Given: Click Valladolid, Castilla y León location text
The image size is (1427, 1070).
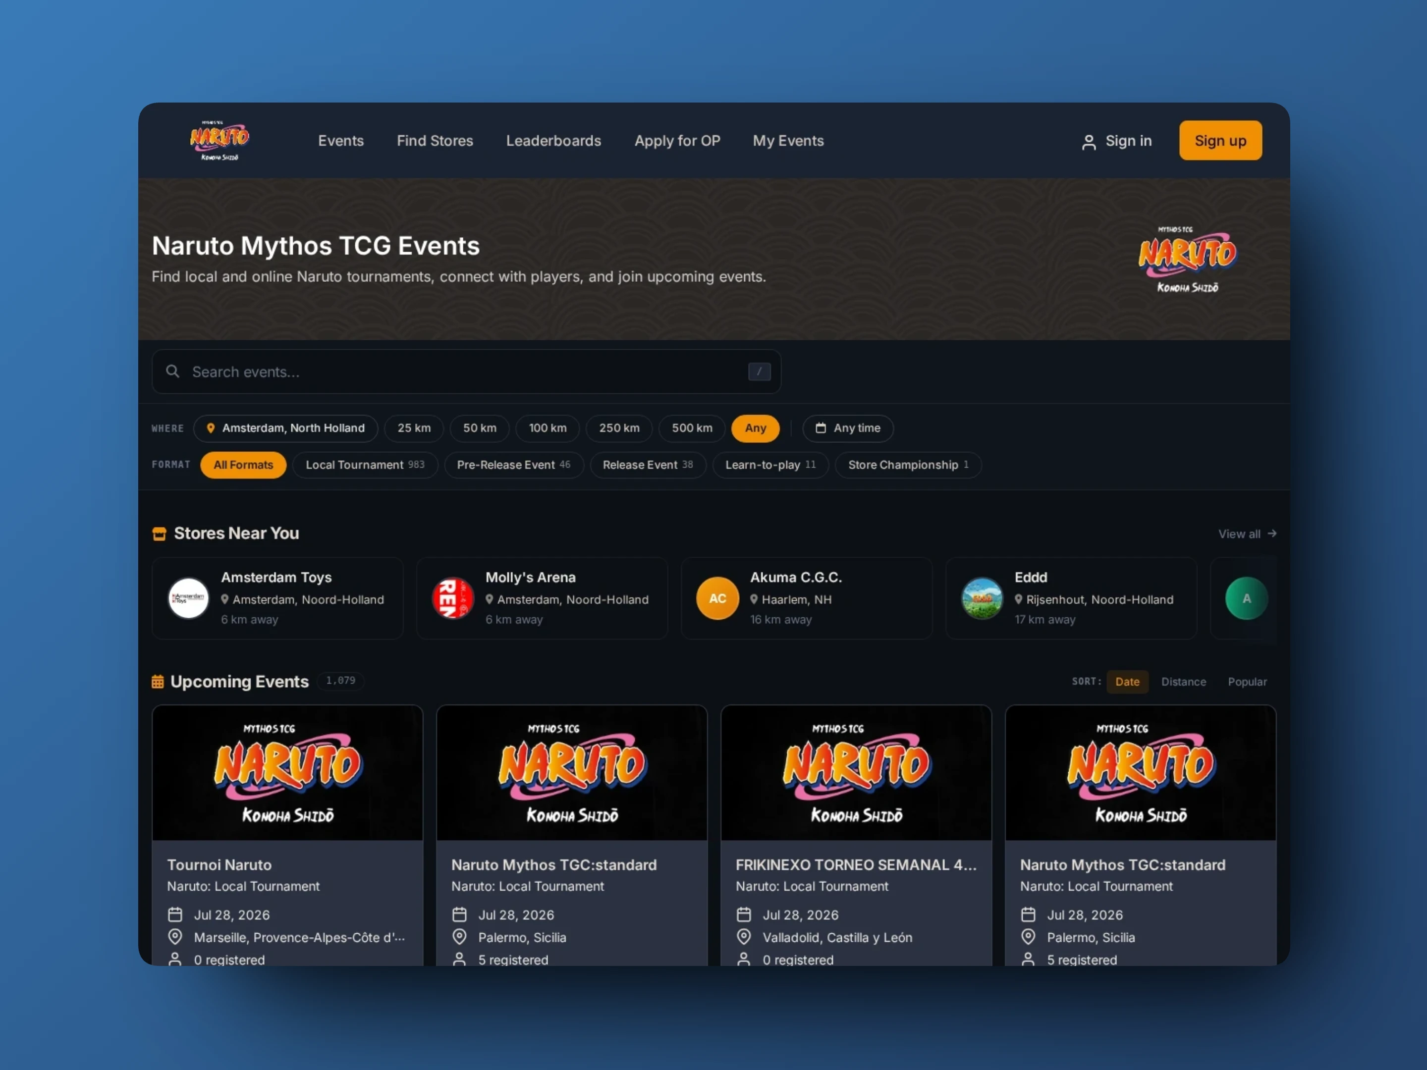Looking at the screenshot, I should pos(837,937).
